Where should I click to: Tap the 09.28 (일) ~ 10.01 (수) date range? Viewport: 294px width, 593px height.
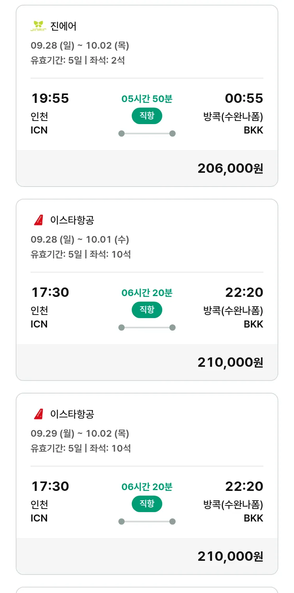(x=80, y=240)
